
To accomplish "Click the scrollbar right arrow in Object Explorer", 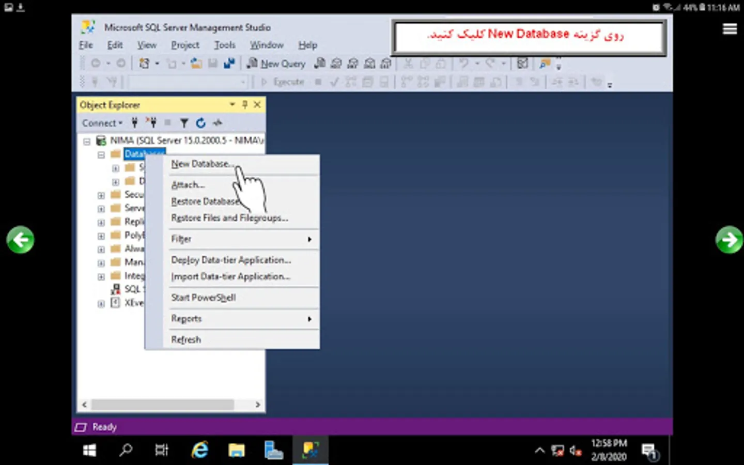I will click(258, 405).
